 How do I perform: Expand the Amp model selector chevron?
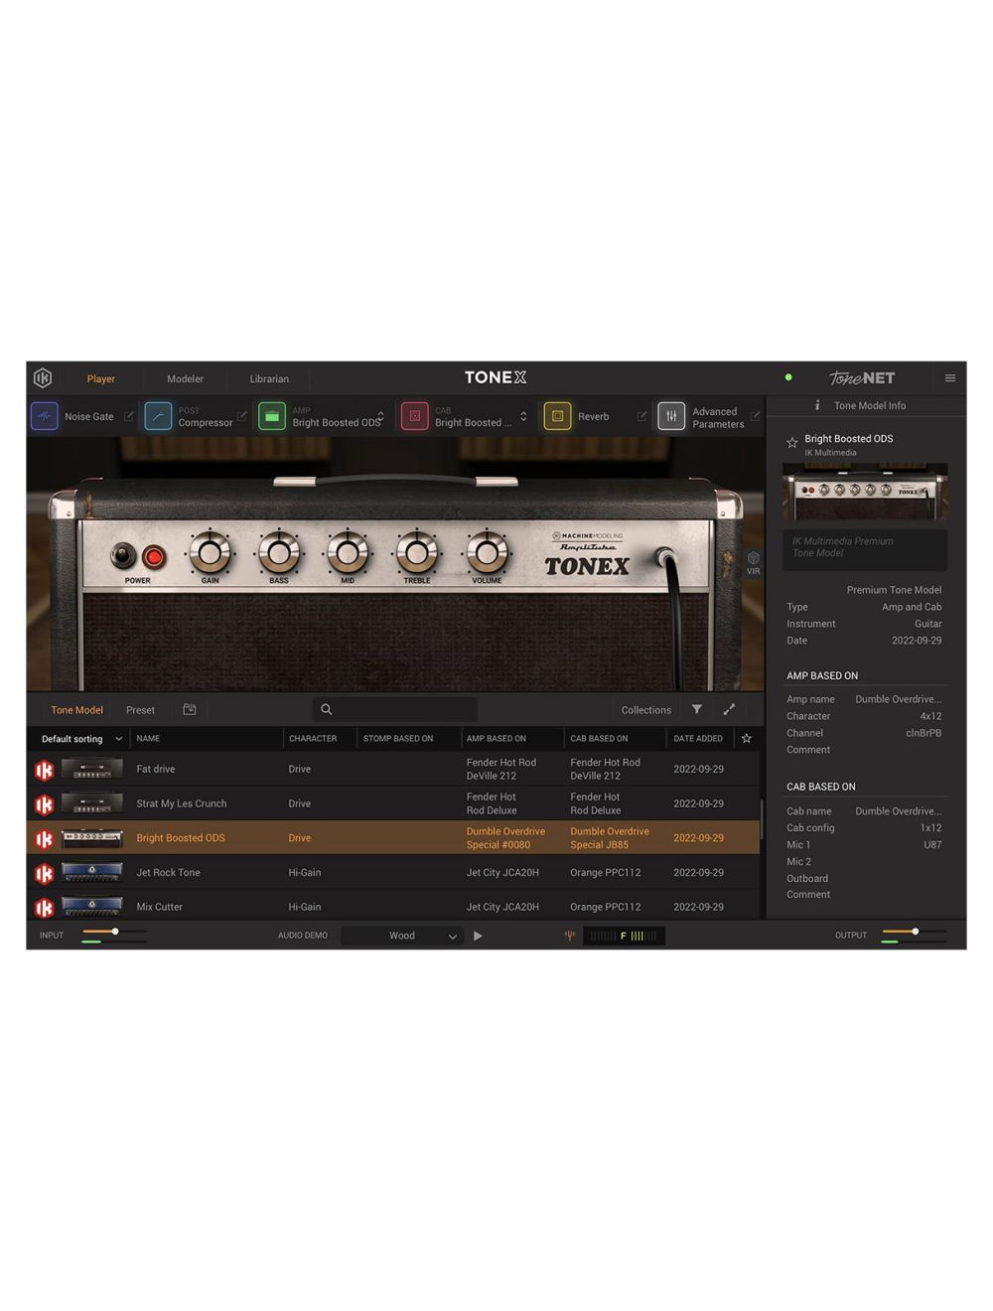coord(378,416)
